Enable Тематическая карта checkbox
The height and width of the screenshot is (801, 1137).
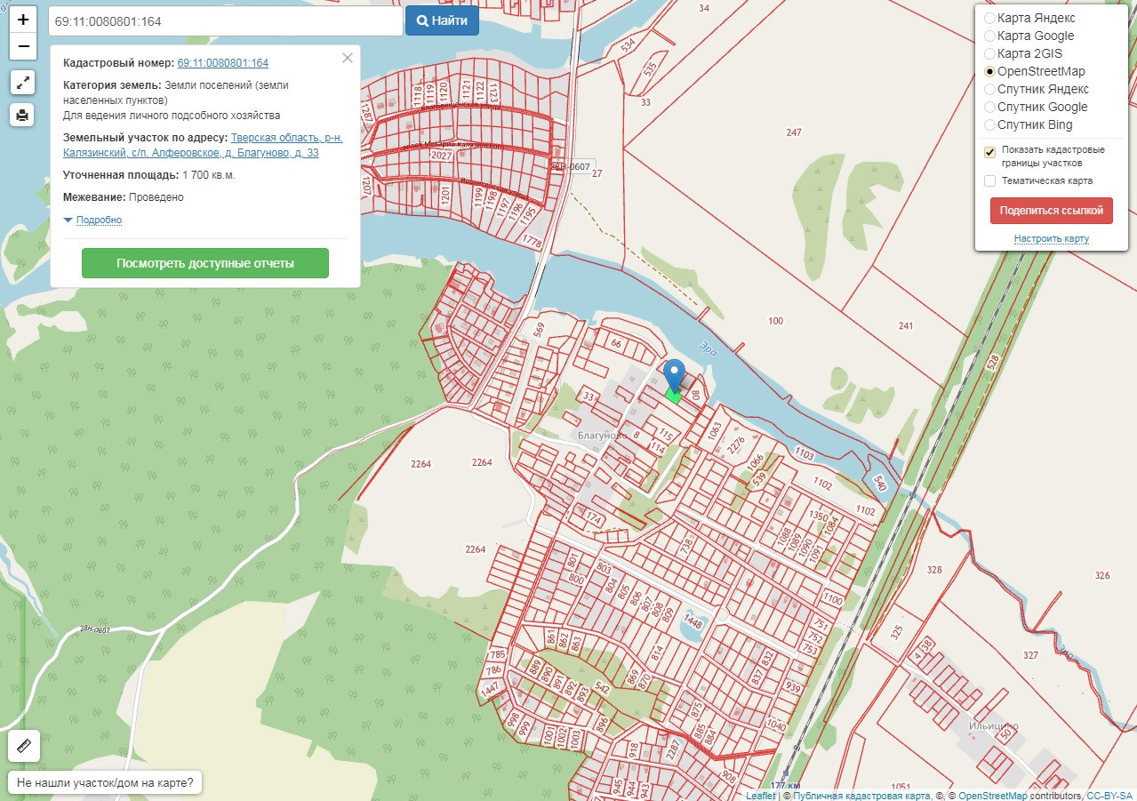tap(989, 180)
